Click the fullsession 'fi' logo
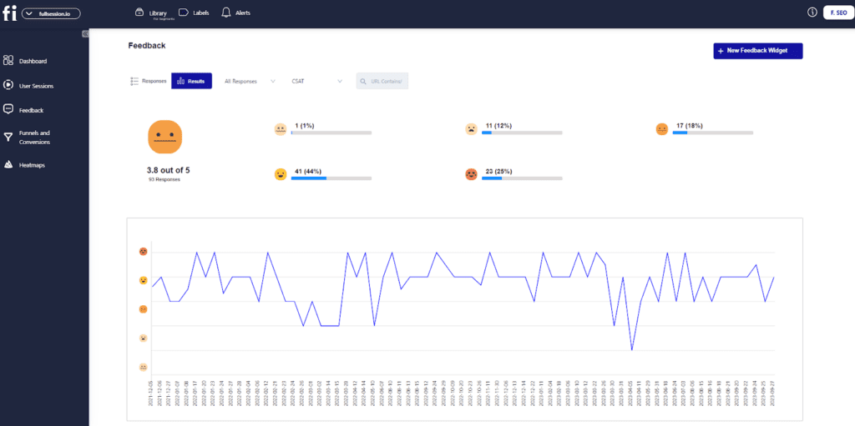The height and width of the screenshot is (426, 855). pyautogui.click(x=9, y=13)
